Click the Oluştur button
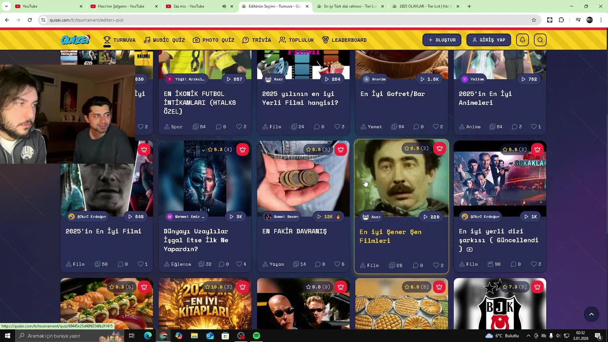 (x=442, y=40)
